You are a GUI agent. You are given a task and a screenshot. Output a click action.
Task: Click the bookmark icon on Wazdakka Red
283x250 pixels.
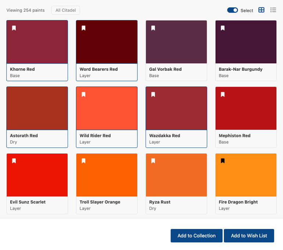pos(153,94)
